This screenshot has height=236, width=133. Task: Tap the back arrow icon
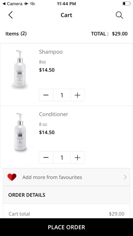pyautogui.click(x=11, y=15)
